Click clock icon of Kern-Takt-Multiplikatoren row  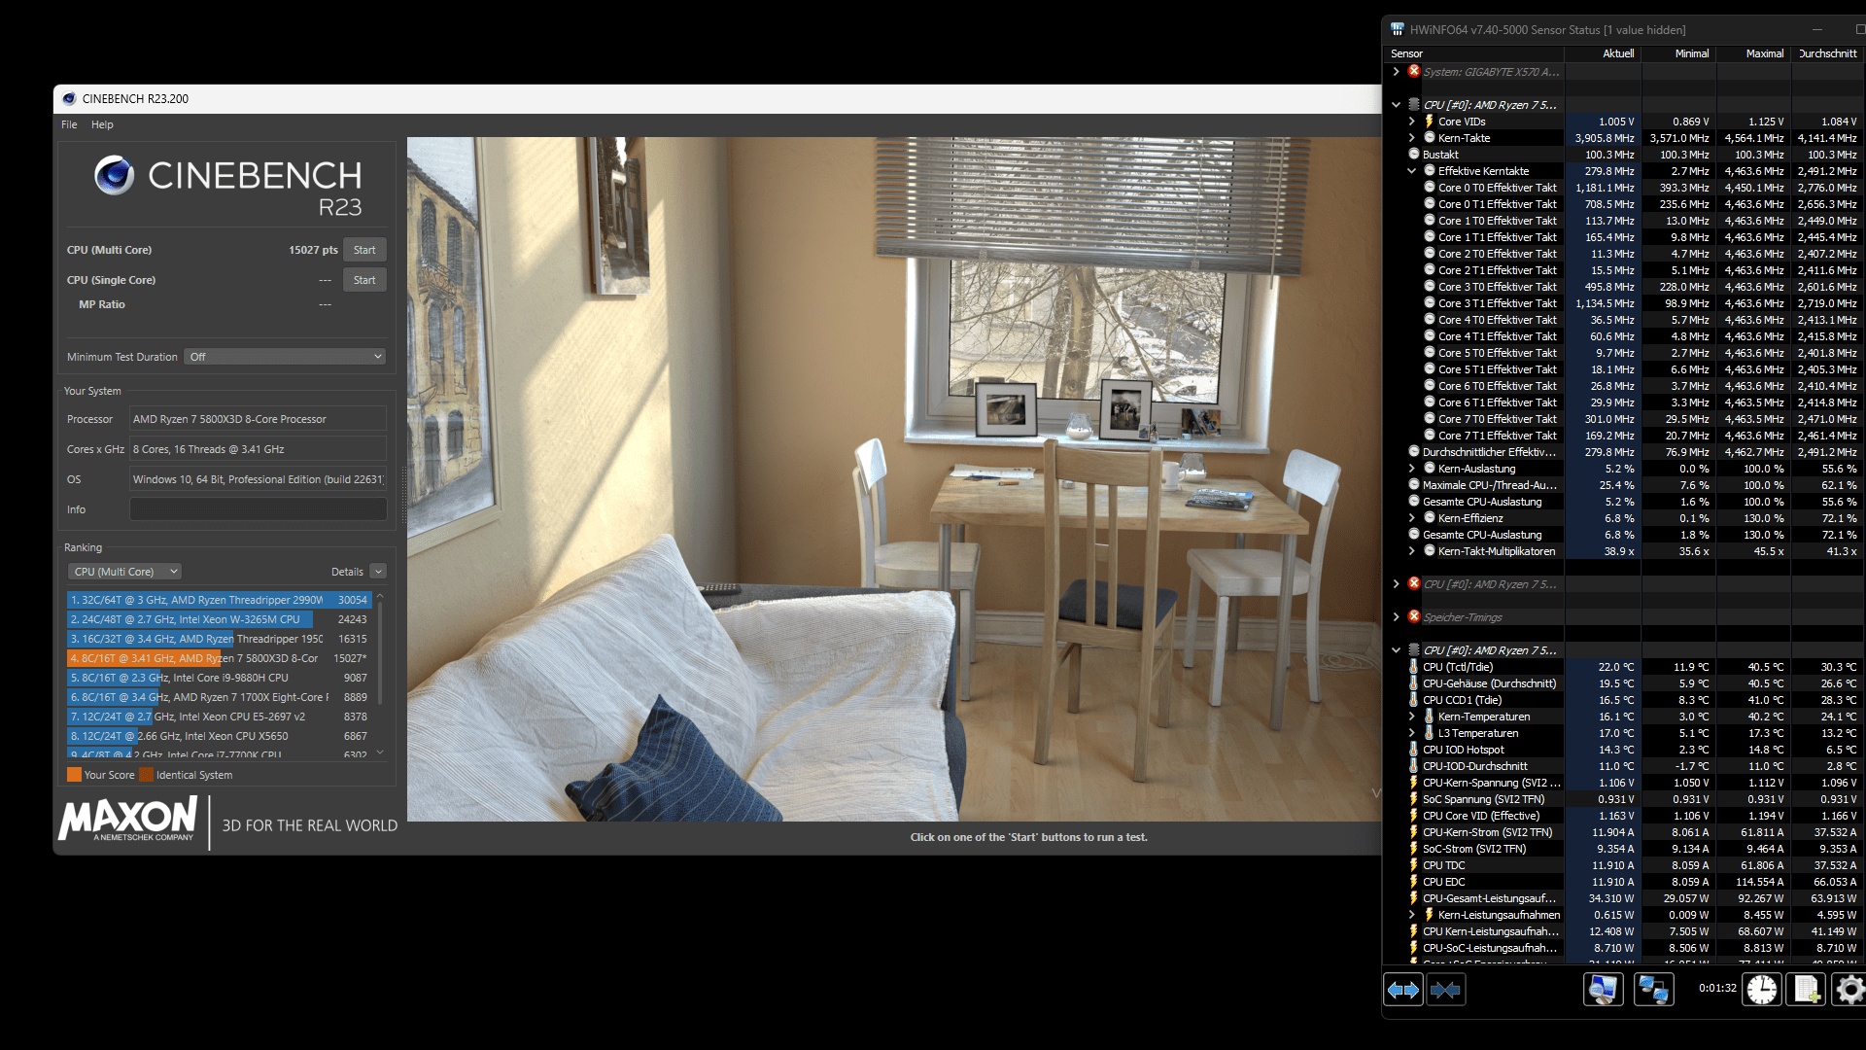[x=1430, y=550]
